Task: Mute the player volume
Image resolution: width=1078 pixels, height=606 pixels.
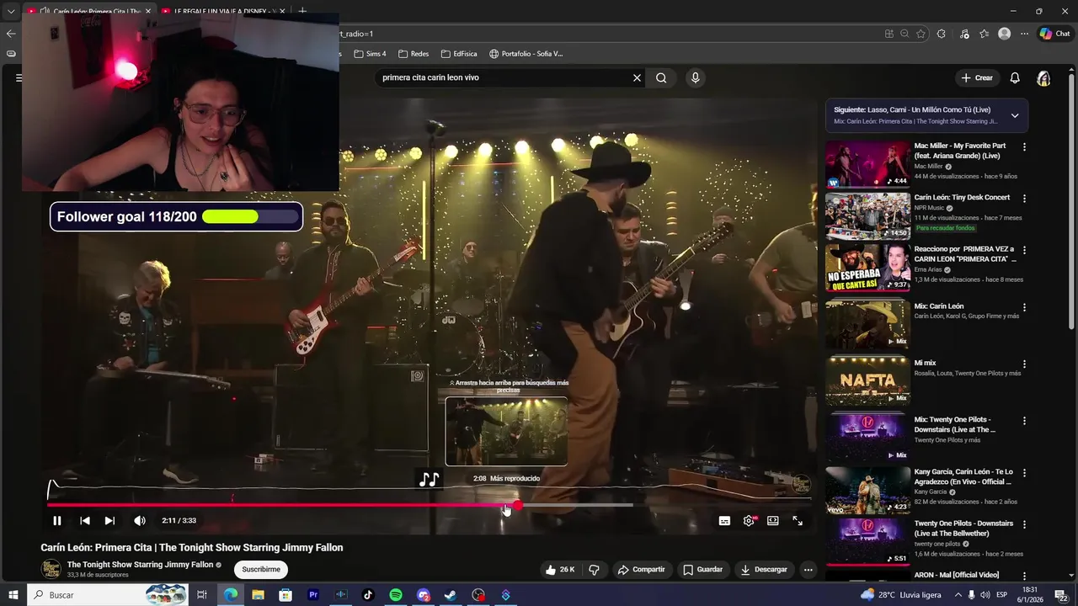Action: click(140, 521)
